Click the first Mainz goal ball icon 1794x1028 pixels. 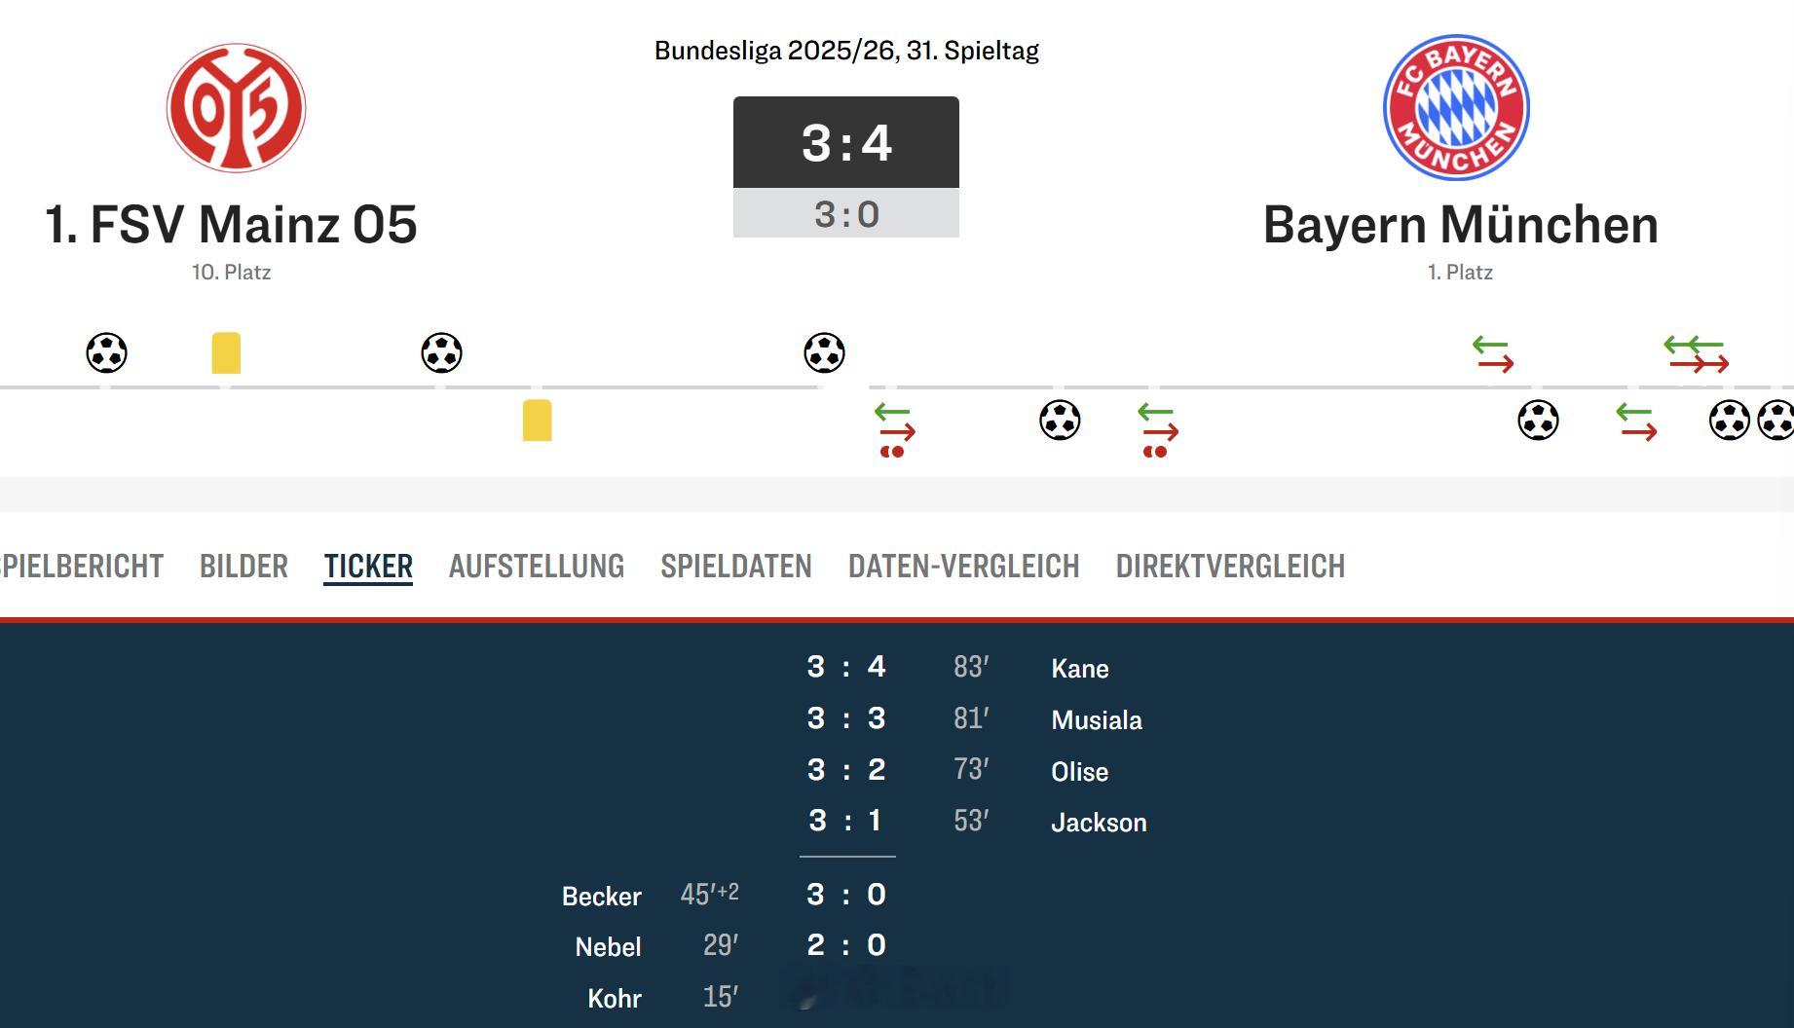(106, 352)
